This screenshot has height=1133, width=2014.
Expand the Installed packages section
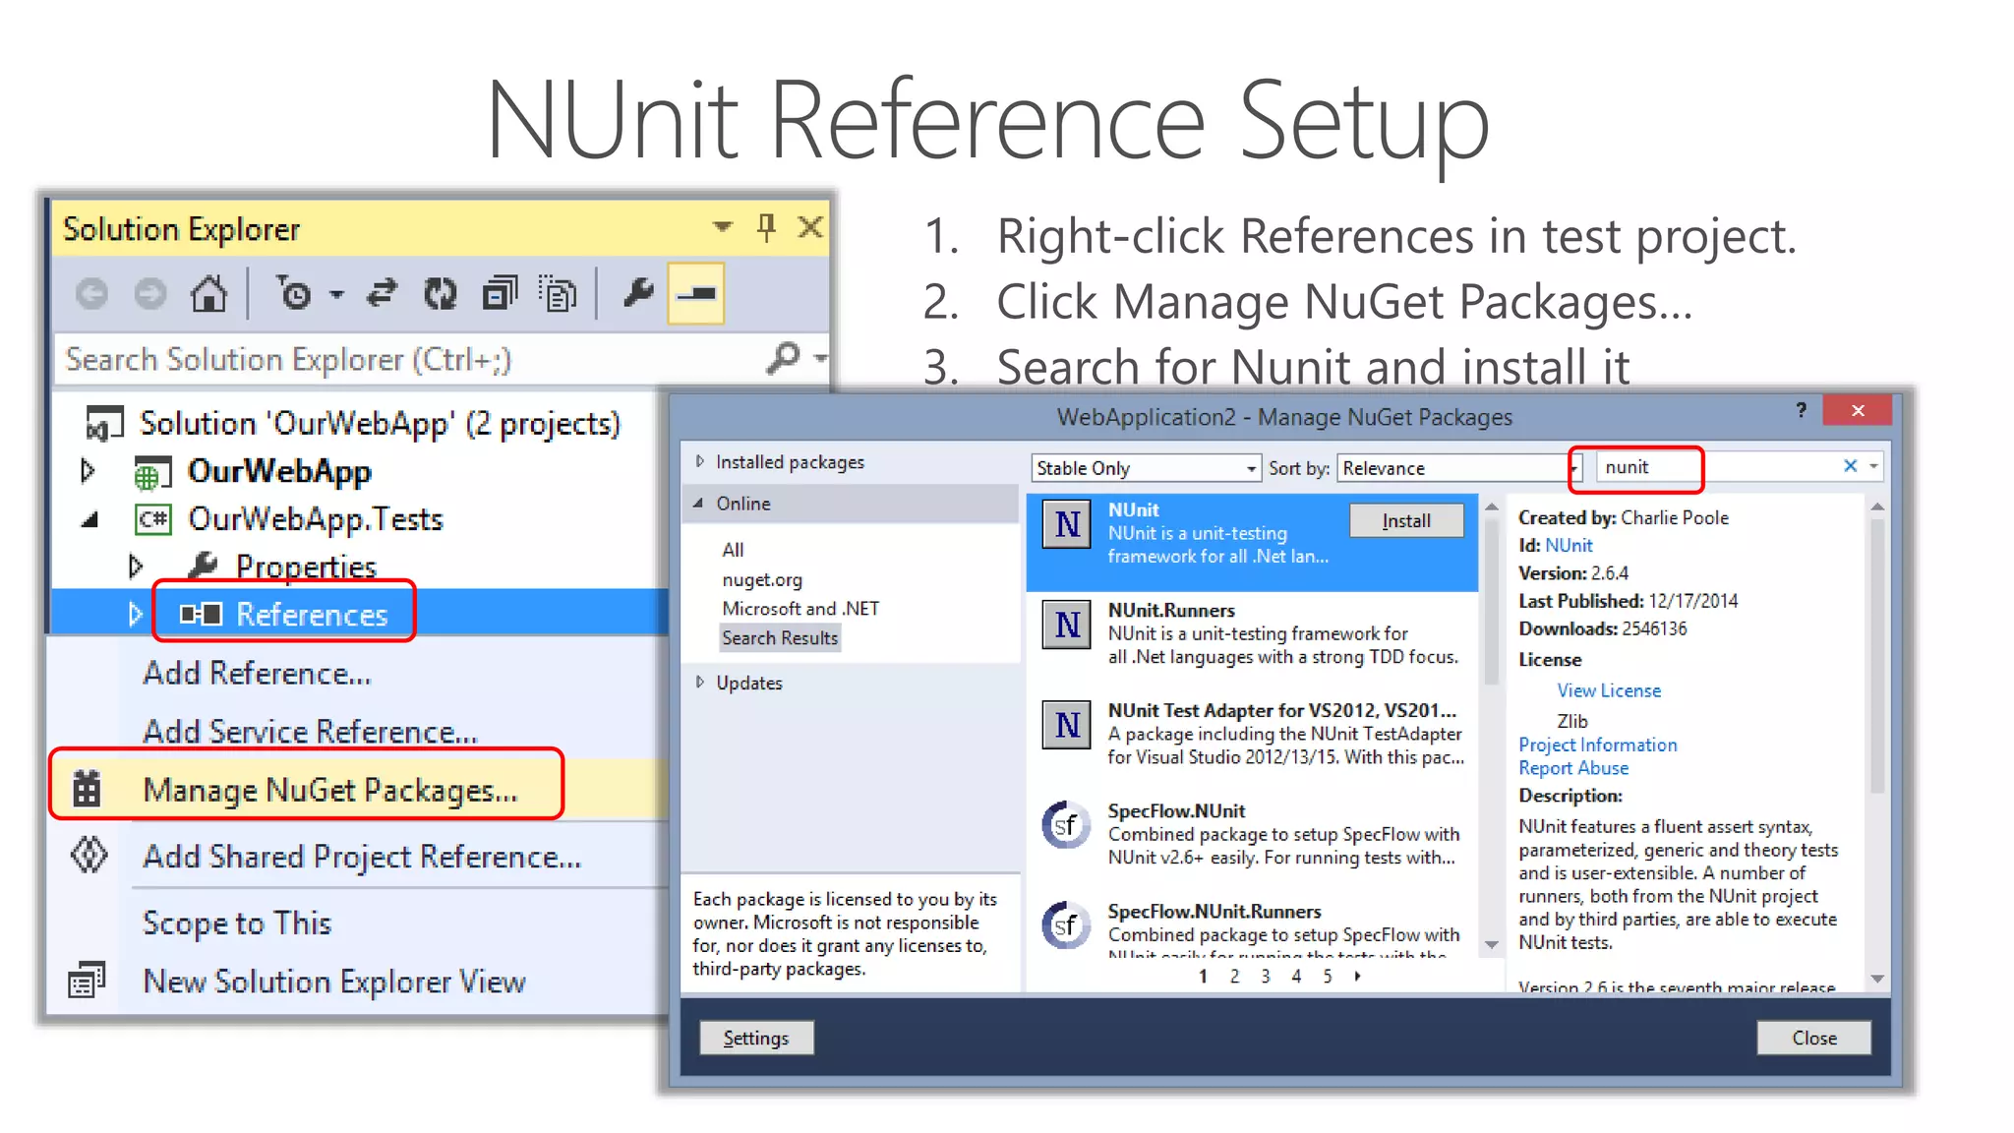pyautogui.click(x=700, y=461)
